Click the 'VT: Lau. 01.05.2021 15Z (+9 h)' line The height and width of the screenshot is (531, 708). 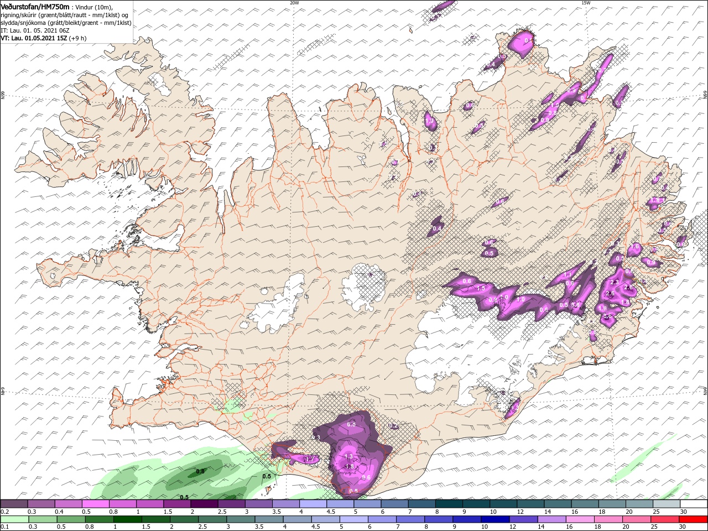[44, 38]
